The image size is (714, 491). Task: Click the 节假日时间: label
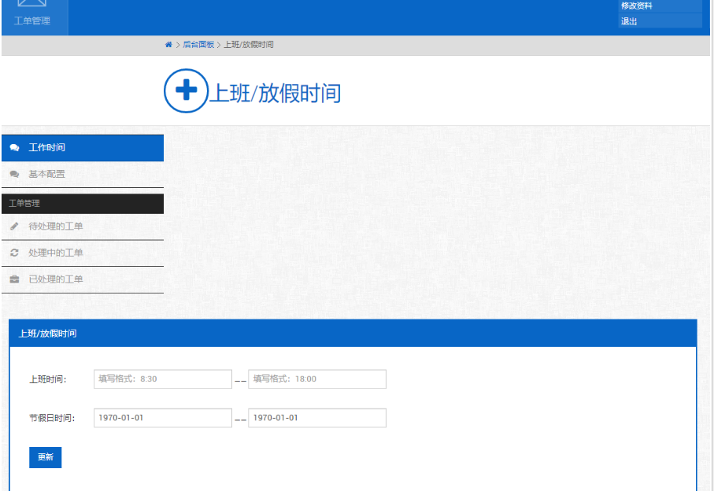coord(52,418)
